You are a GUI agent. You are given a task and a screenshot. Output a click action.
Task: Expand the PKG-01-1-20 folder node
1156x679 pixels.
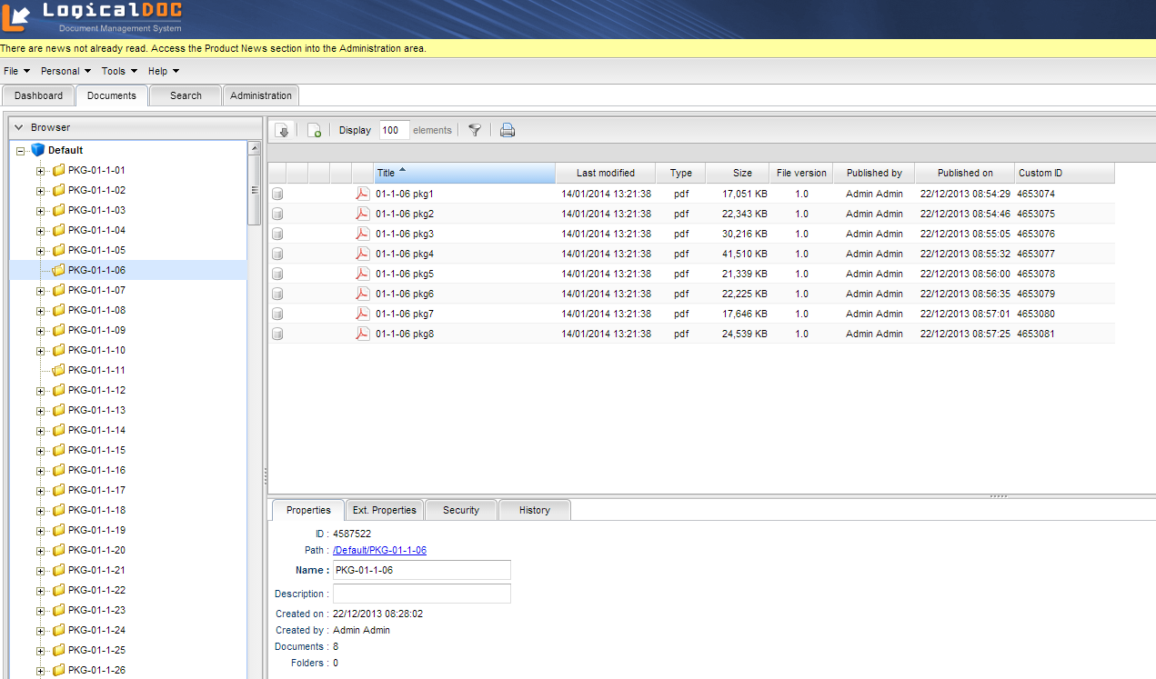(40, 551)
